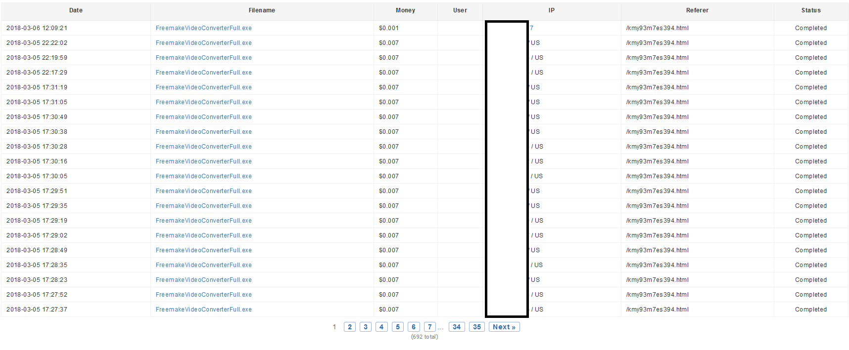Select page 5 in pagination
The height and width of the screenshot is (350, 849).
coord(398,327)
